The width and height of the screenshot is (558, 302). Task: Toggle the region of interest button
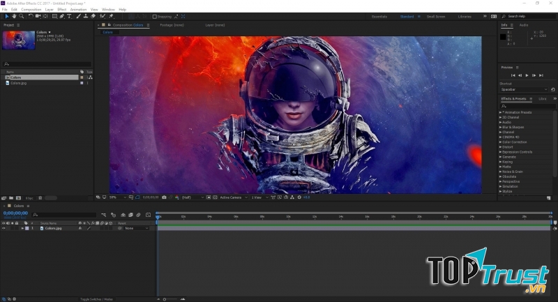click(208, 197)
